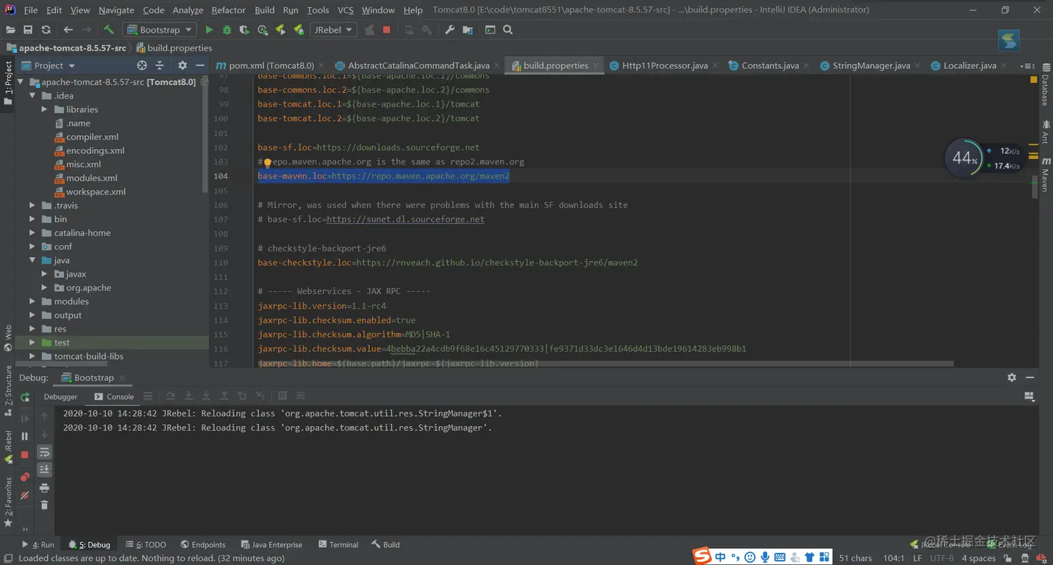Switch to the Debugger tab
The height and width of the screenshot is (565, 1053).
(x=61, y=396)
